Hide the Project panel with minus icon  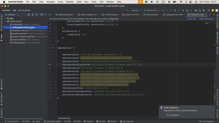point(46,15)
